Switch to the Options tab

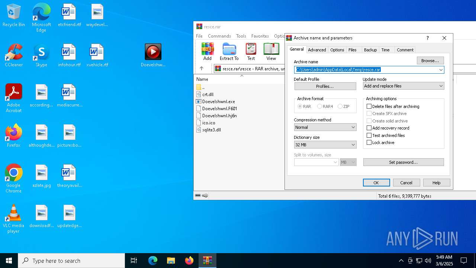(x=337, y=50)
